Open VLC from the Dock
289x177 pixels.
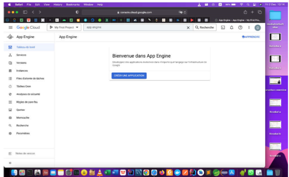point(100,173)
